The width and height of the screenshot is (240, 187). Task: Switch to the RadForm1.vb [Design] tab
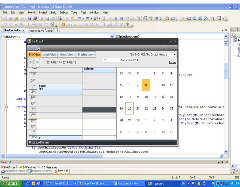tap(43, 30)
